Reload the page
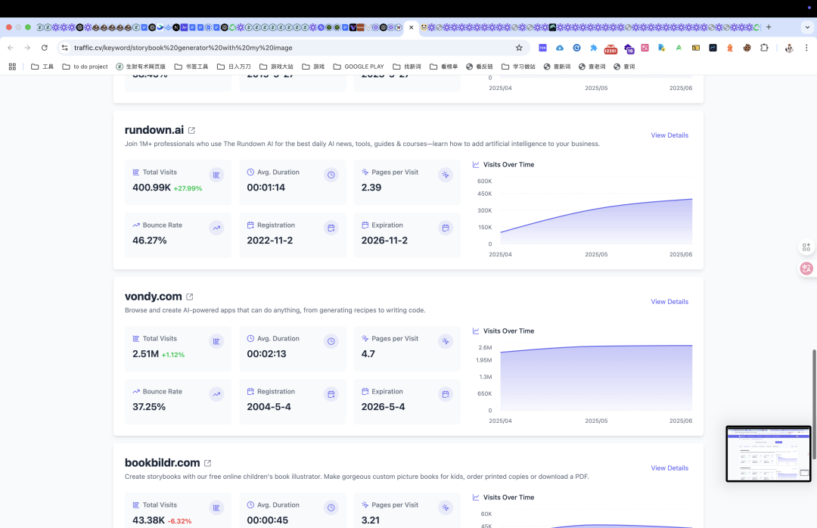817x528 pixels. [45, 48]
